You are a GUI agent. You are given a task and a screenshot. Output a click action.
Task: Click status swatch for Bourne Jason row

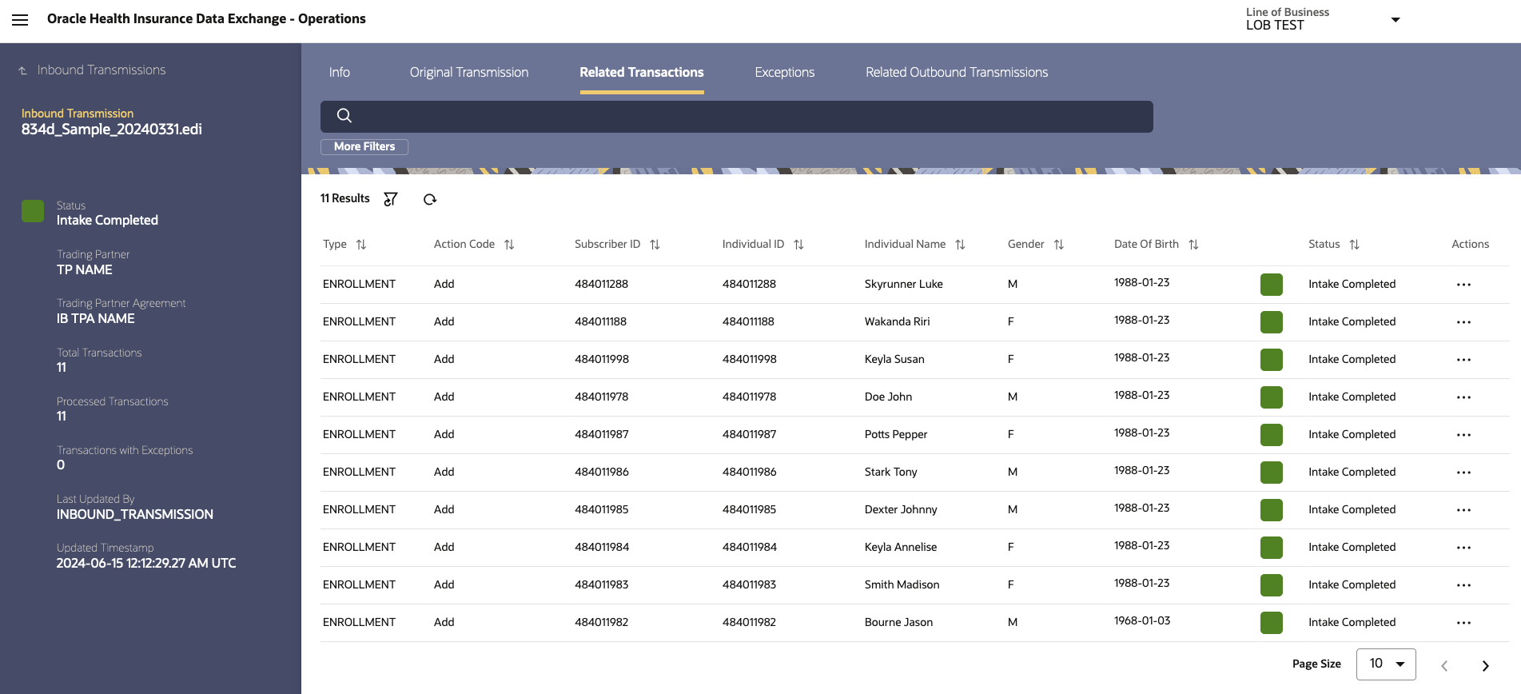(x=1271, y=623)
